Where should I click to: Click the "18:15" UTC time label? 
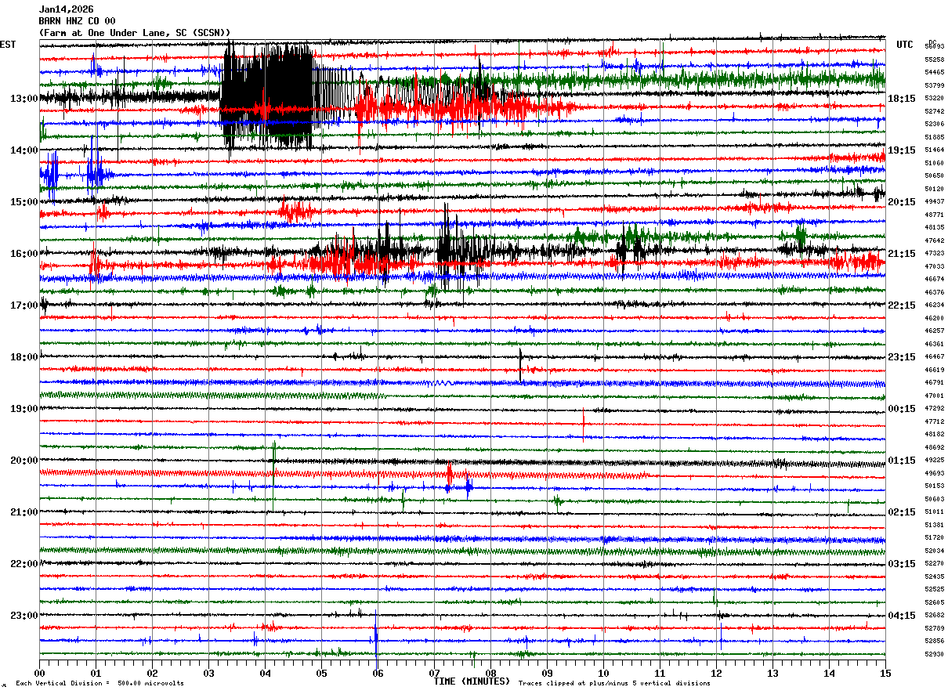902,99
